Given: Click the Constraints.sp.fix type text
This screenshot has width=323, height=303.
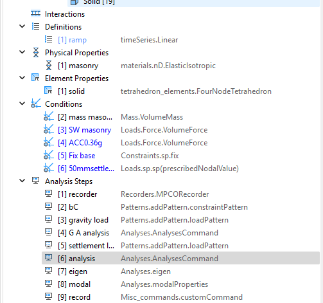Looking at the screenshot, I should (x=150, y=156).
